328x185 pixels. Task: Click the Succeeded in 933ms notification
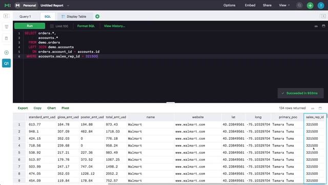click(x=301, y=93)
